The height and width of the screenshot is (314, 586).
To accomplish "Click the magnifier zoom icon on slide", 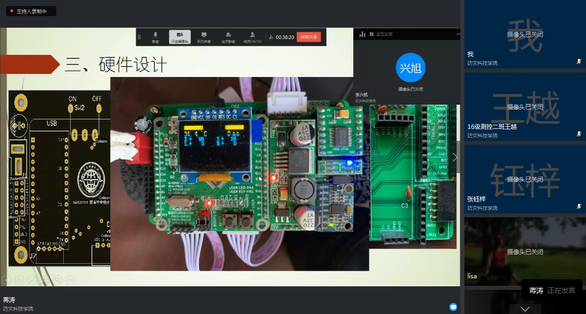I will pyautogui.click(x=58, y=280).
